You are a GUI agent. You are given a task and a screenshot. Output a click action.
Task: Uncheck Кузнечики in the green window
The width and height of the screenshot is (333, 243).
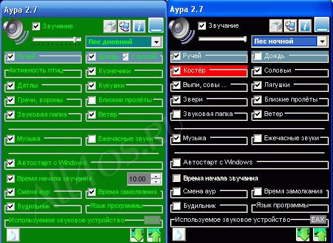(x=92, y=71)
